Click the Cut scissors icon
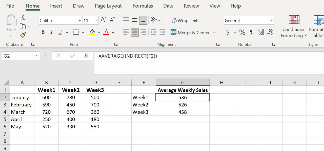The height and width of the screenshot is (151, 324). 23,17
